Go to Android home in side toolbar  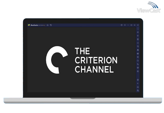tap(138, 87)
